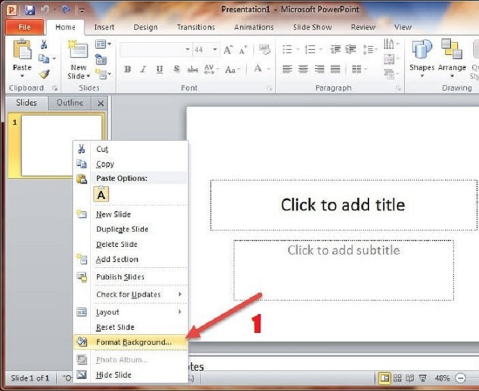
Task: Toggle Text Shadow button
Action: [x=176, y=70]
